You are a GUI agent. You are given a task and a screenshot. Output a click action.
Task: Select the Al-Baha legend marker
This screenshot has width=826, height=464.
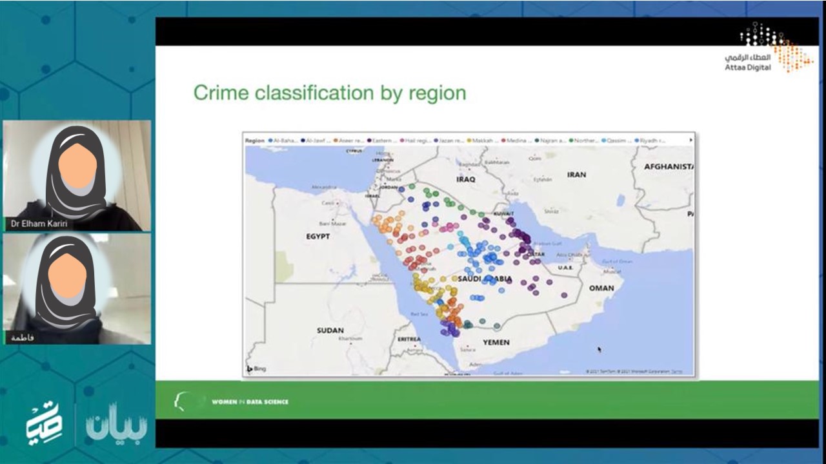tap(270, 140)
